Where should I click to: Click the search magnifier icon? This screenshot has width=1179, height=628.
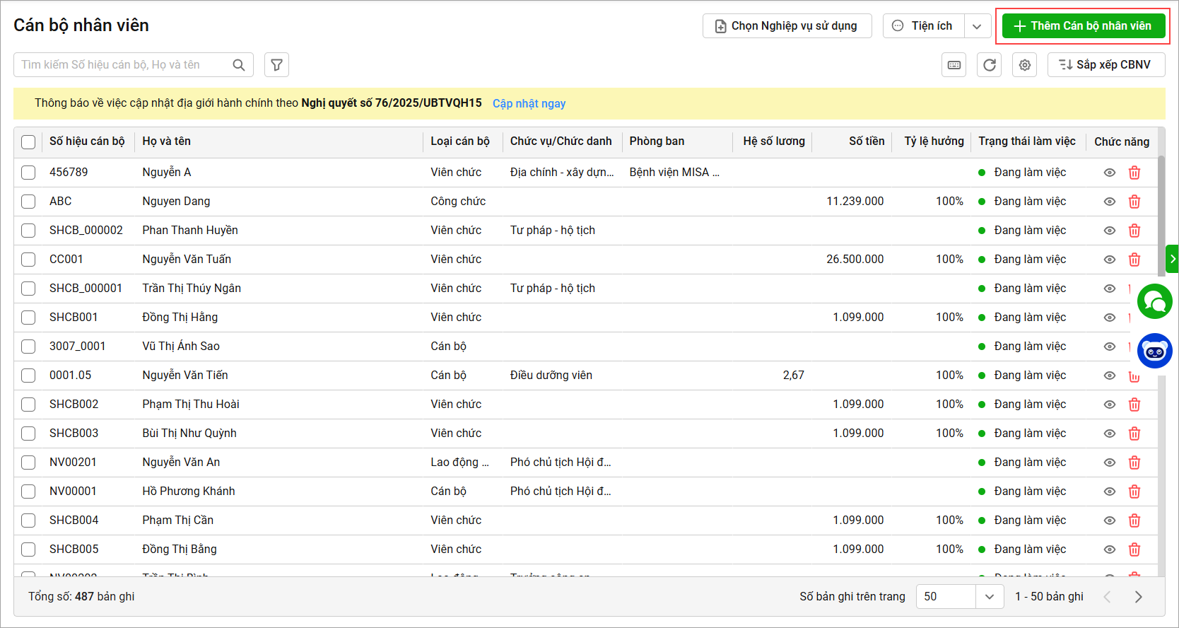coord(239,65)
